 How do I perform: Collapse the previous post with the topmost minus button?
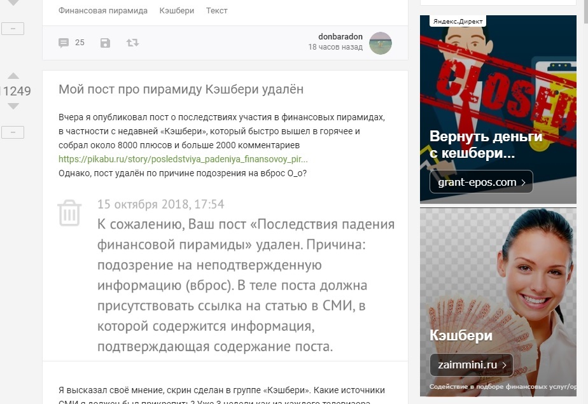coord(13,28)
